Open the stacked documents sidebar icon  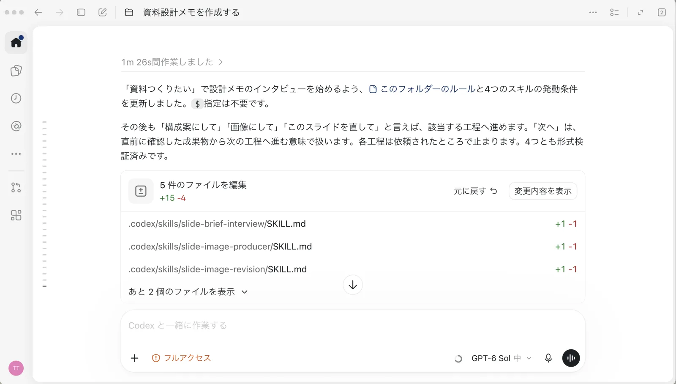tap(16, 71)
